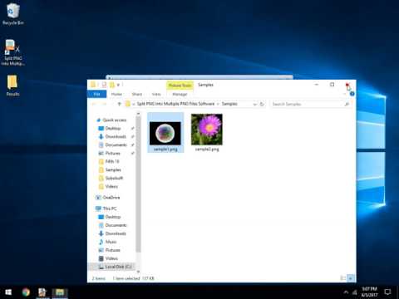Open the Share ribbon tab
The height and width of the screenshot is (299, 399).
pos(136,94)
